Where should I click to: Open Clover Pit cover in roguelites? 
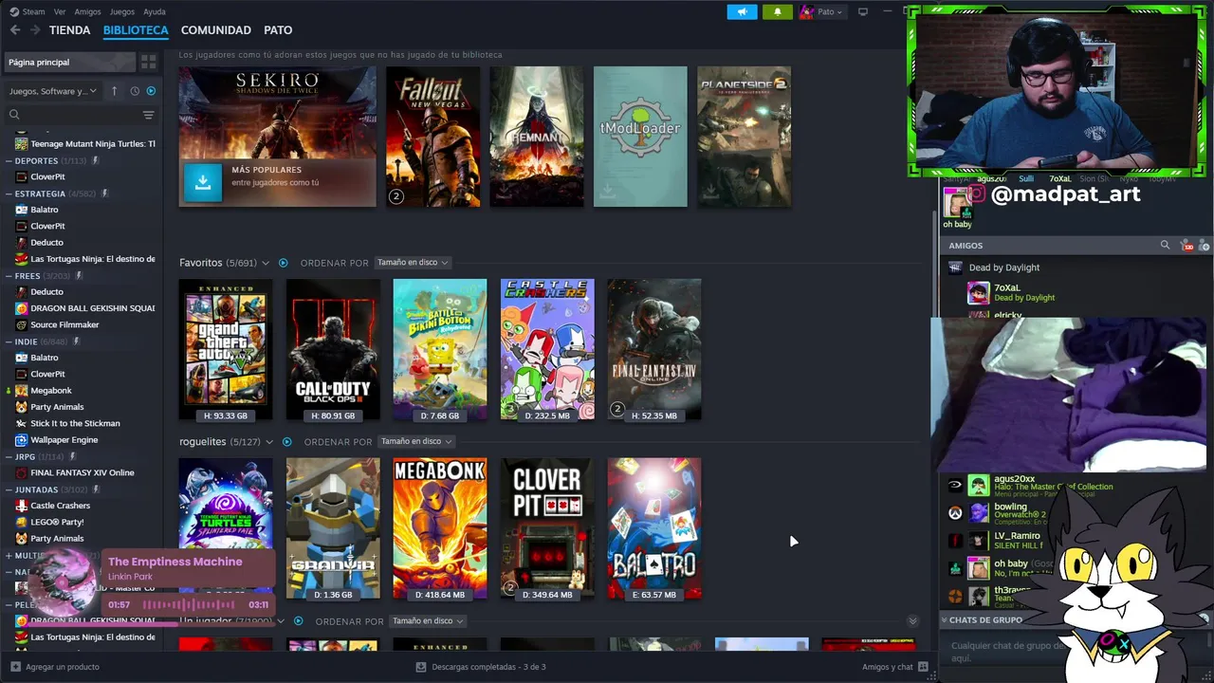[547, 528]
